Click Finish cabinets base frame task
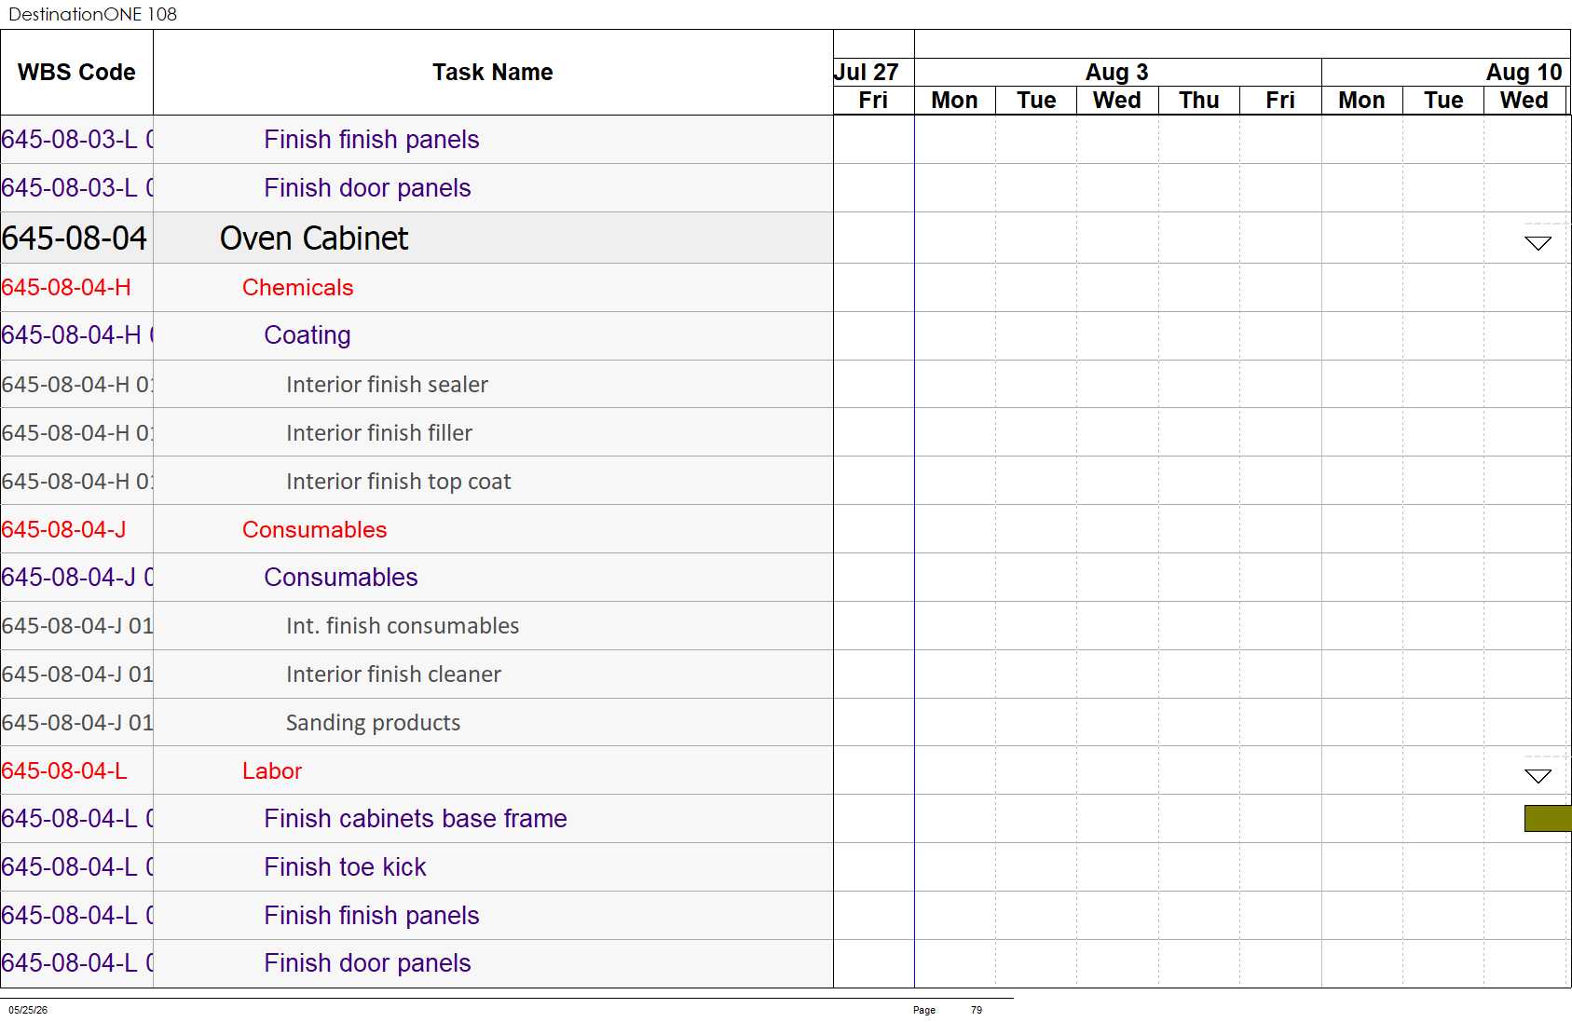 (x=416, y=819)
